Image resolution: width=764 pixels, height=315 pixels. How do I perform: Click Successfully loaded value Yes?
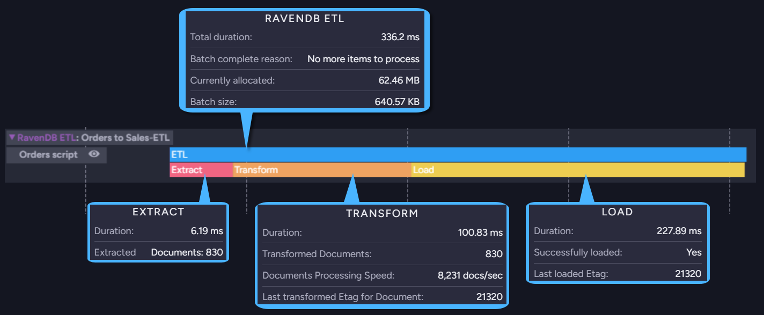(694, 252)
